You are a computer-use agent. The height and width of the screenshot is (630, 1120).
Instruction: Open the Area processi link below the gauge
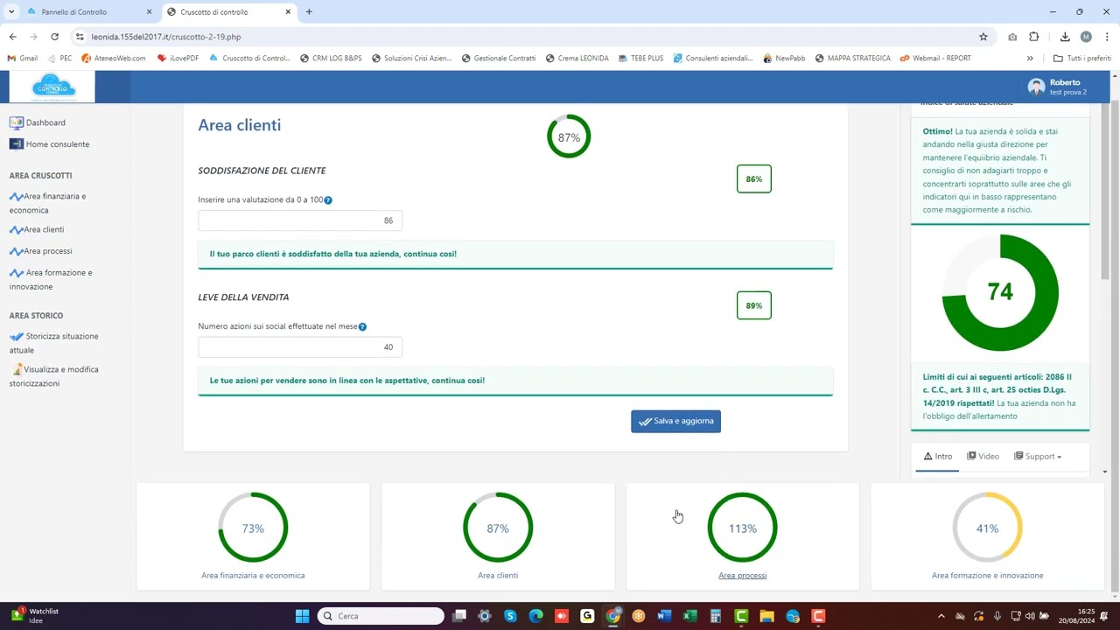pyautogui.click(x=742, y=575)
